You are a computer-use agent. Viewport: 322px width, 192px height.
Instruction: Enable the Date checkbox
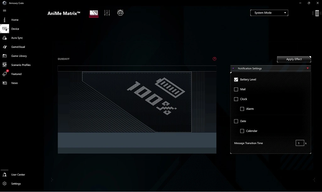point(236,121)
